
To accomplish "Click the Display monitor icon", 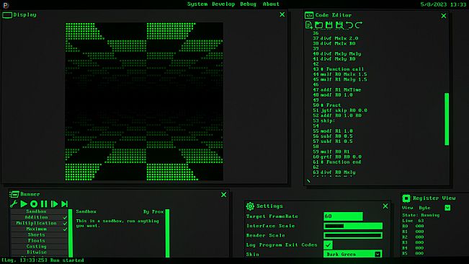I will 7,15.
